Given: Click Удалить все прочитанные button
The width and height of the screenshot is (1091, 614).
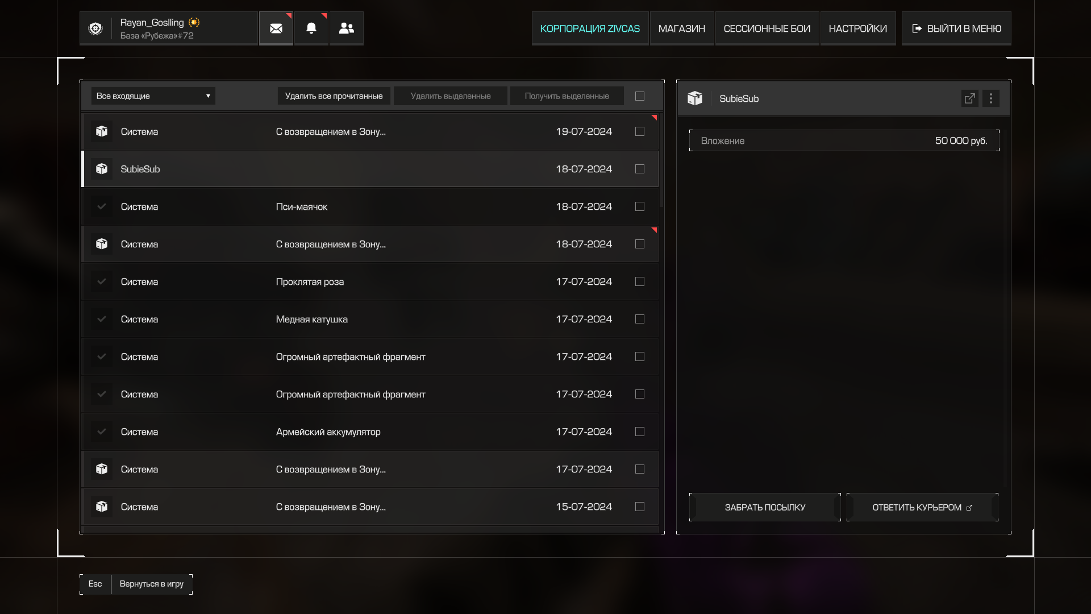Looking at the screenshot, I should tap(334, 96).
